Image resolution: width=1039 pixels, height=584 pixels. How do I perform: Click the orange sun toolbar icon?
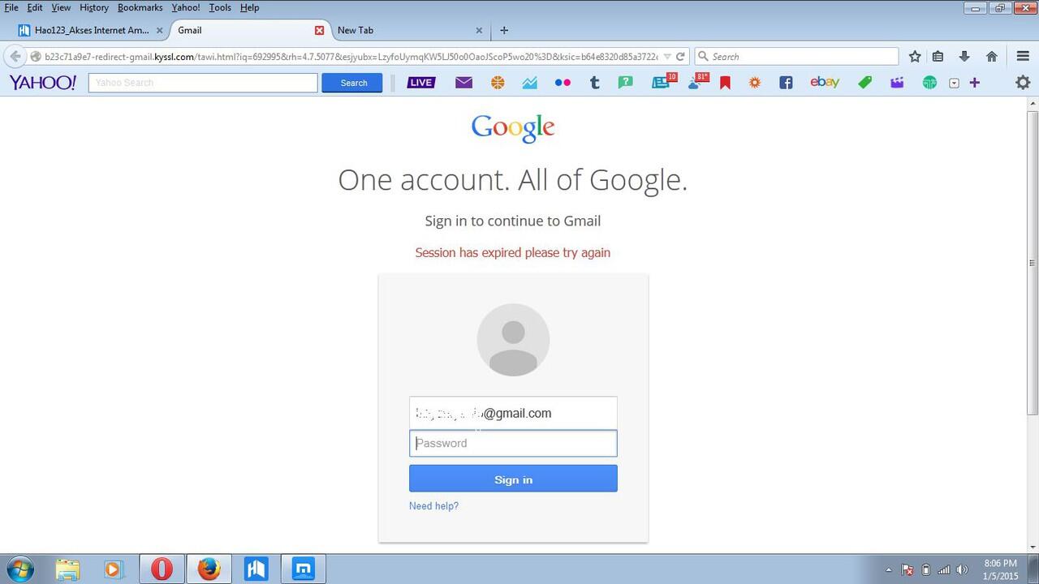pyautogui.click(x=755, y=82)
